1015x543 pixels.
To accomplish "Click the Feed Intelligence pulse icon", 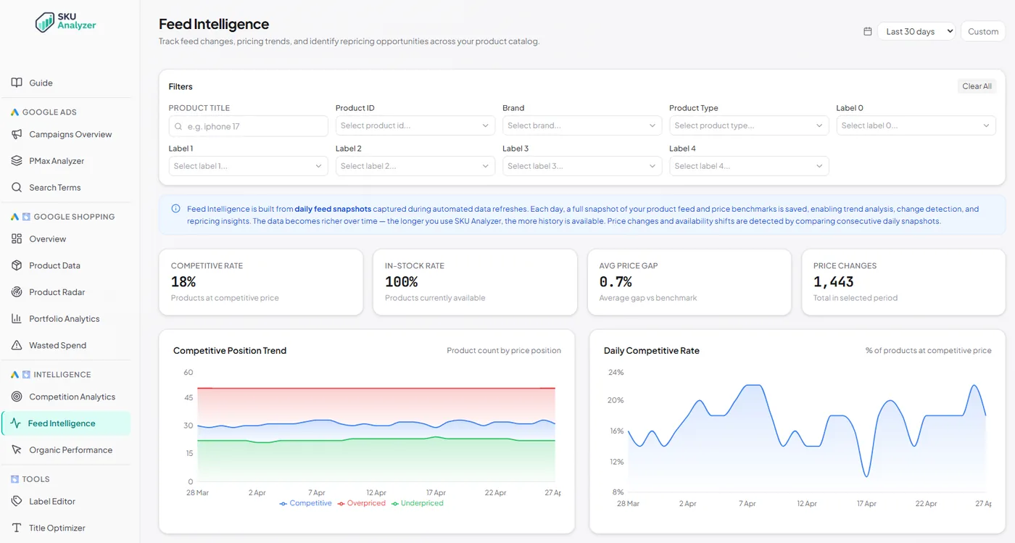I will 16,423.
